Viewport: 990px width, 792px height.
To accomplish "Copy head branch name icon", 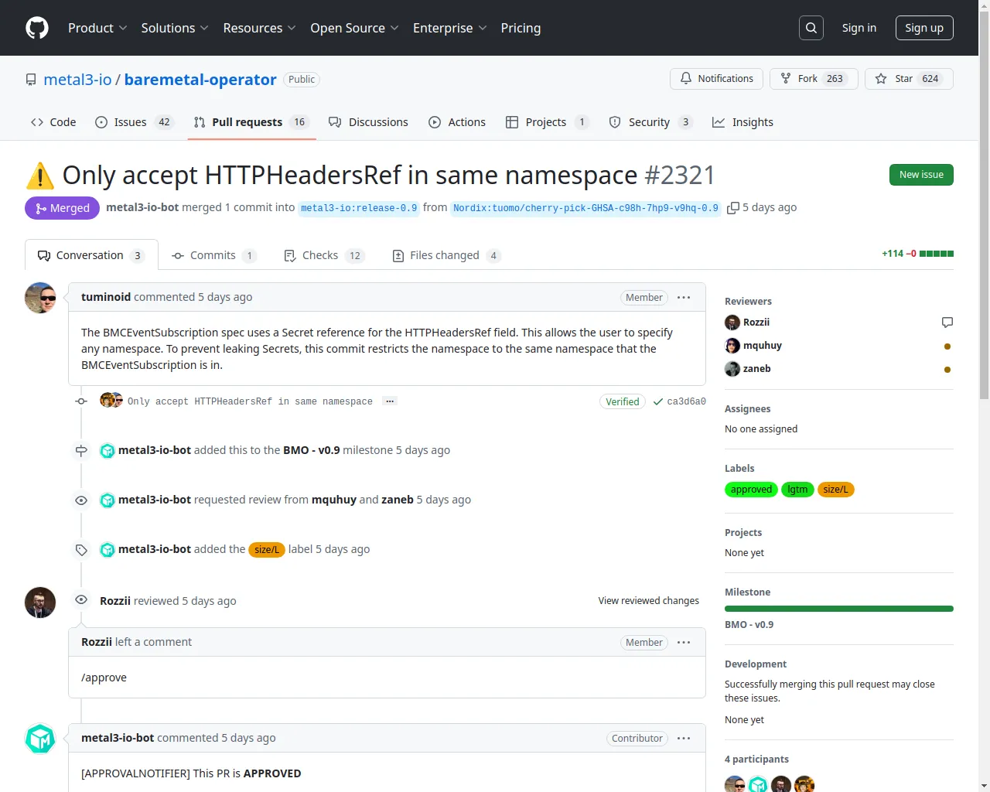I will [x=733, y=208].
